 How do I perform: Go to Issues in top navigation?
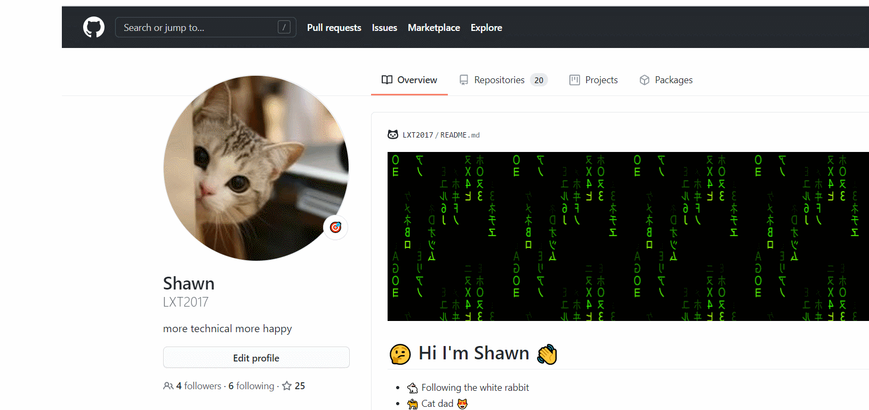384,28
